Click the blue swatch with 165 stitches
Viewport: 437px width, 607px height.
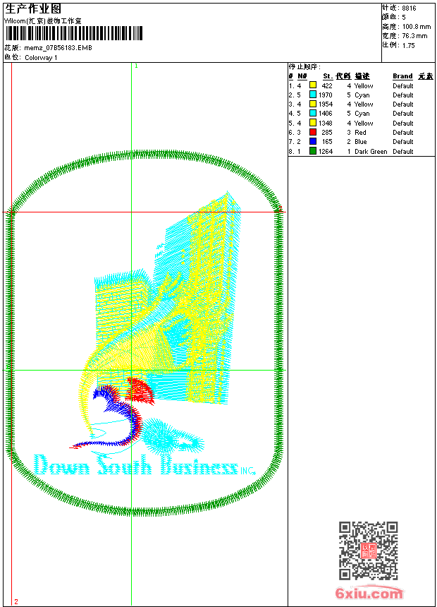point(313,141)
